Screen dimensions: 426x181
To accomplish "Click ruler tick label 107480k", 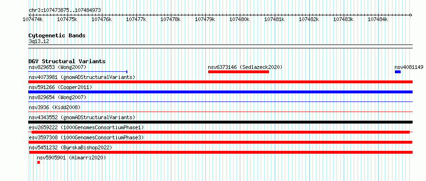I will click(240, 19).
